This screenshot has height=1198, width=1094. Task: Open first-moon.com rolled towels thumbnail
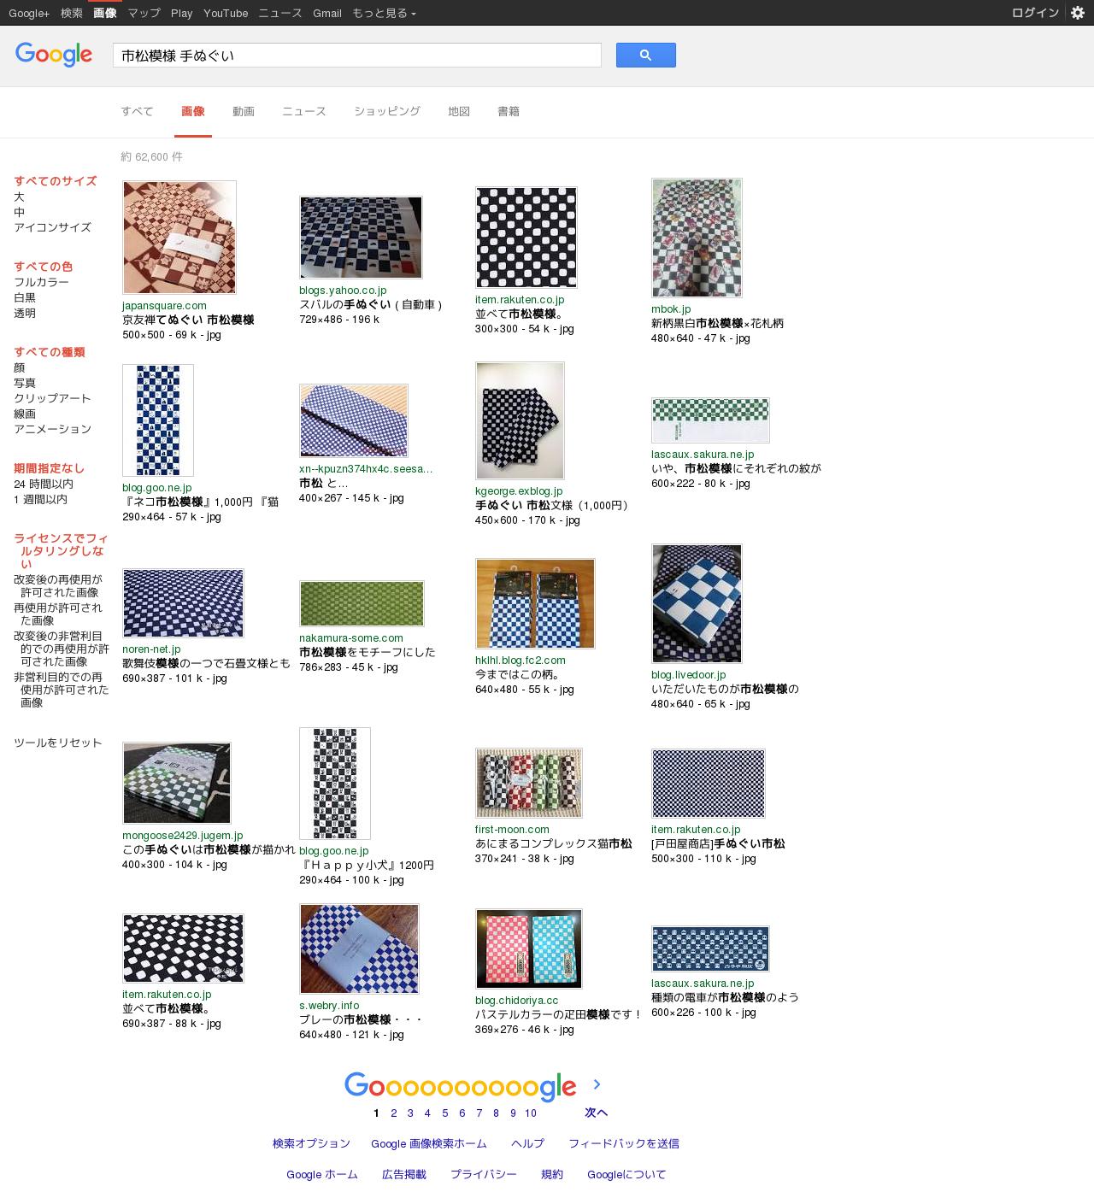pyautogui.click(x=529, y=784)
